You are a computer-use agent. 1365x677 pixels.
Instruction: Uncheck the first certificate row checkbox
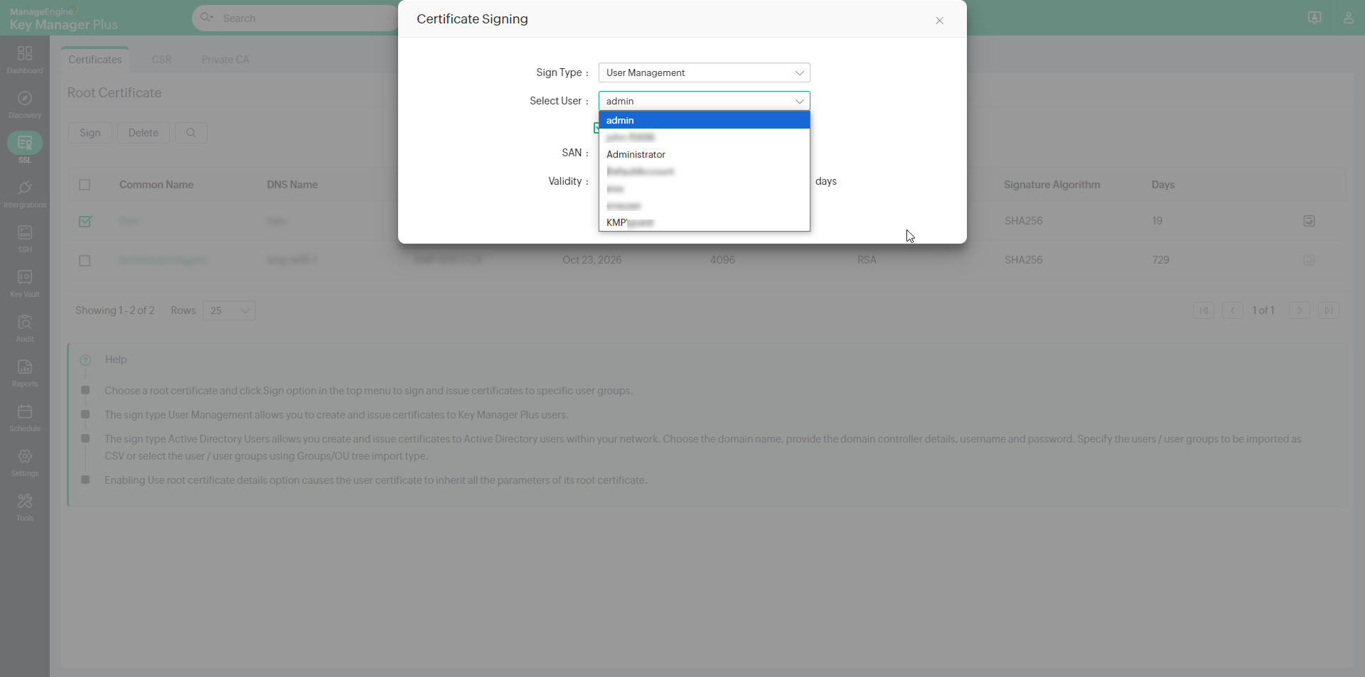pyautogui.click(x=85, y=222)
